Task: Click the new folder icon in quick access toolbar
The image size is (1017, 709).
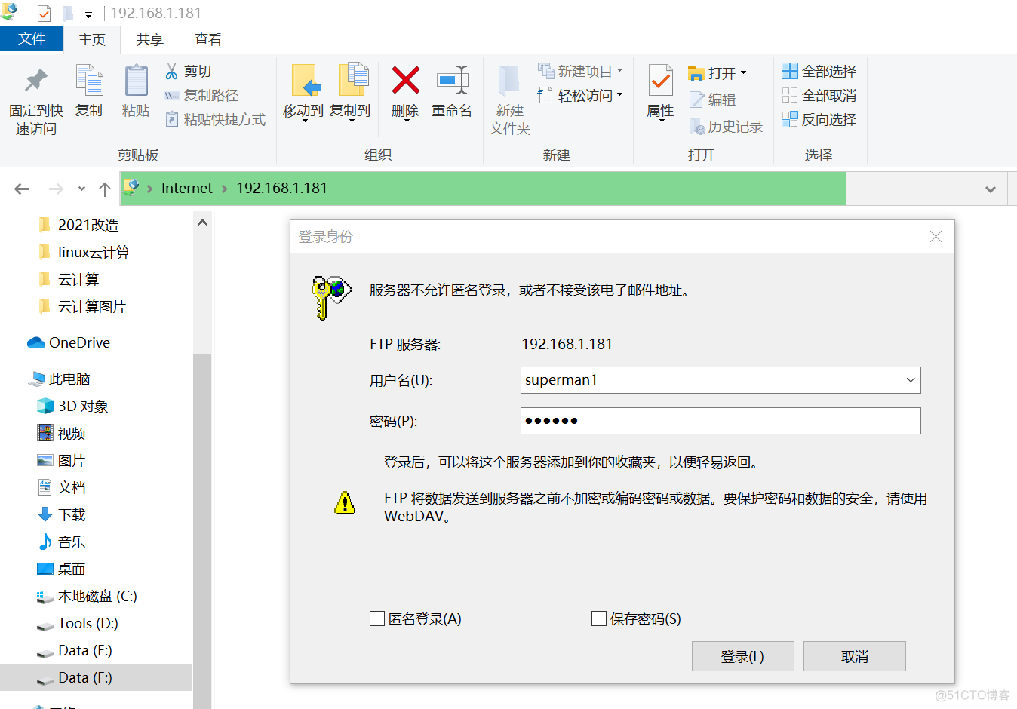Action: 68,14
